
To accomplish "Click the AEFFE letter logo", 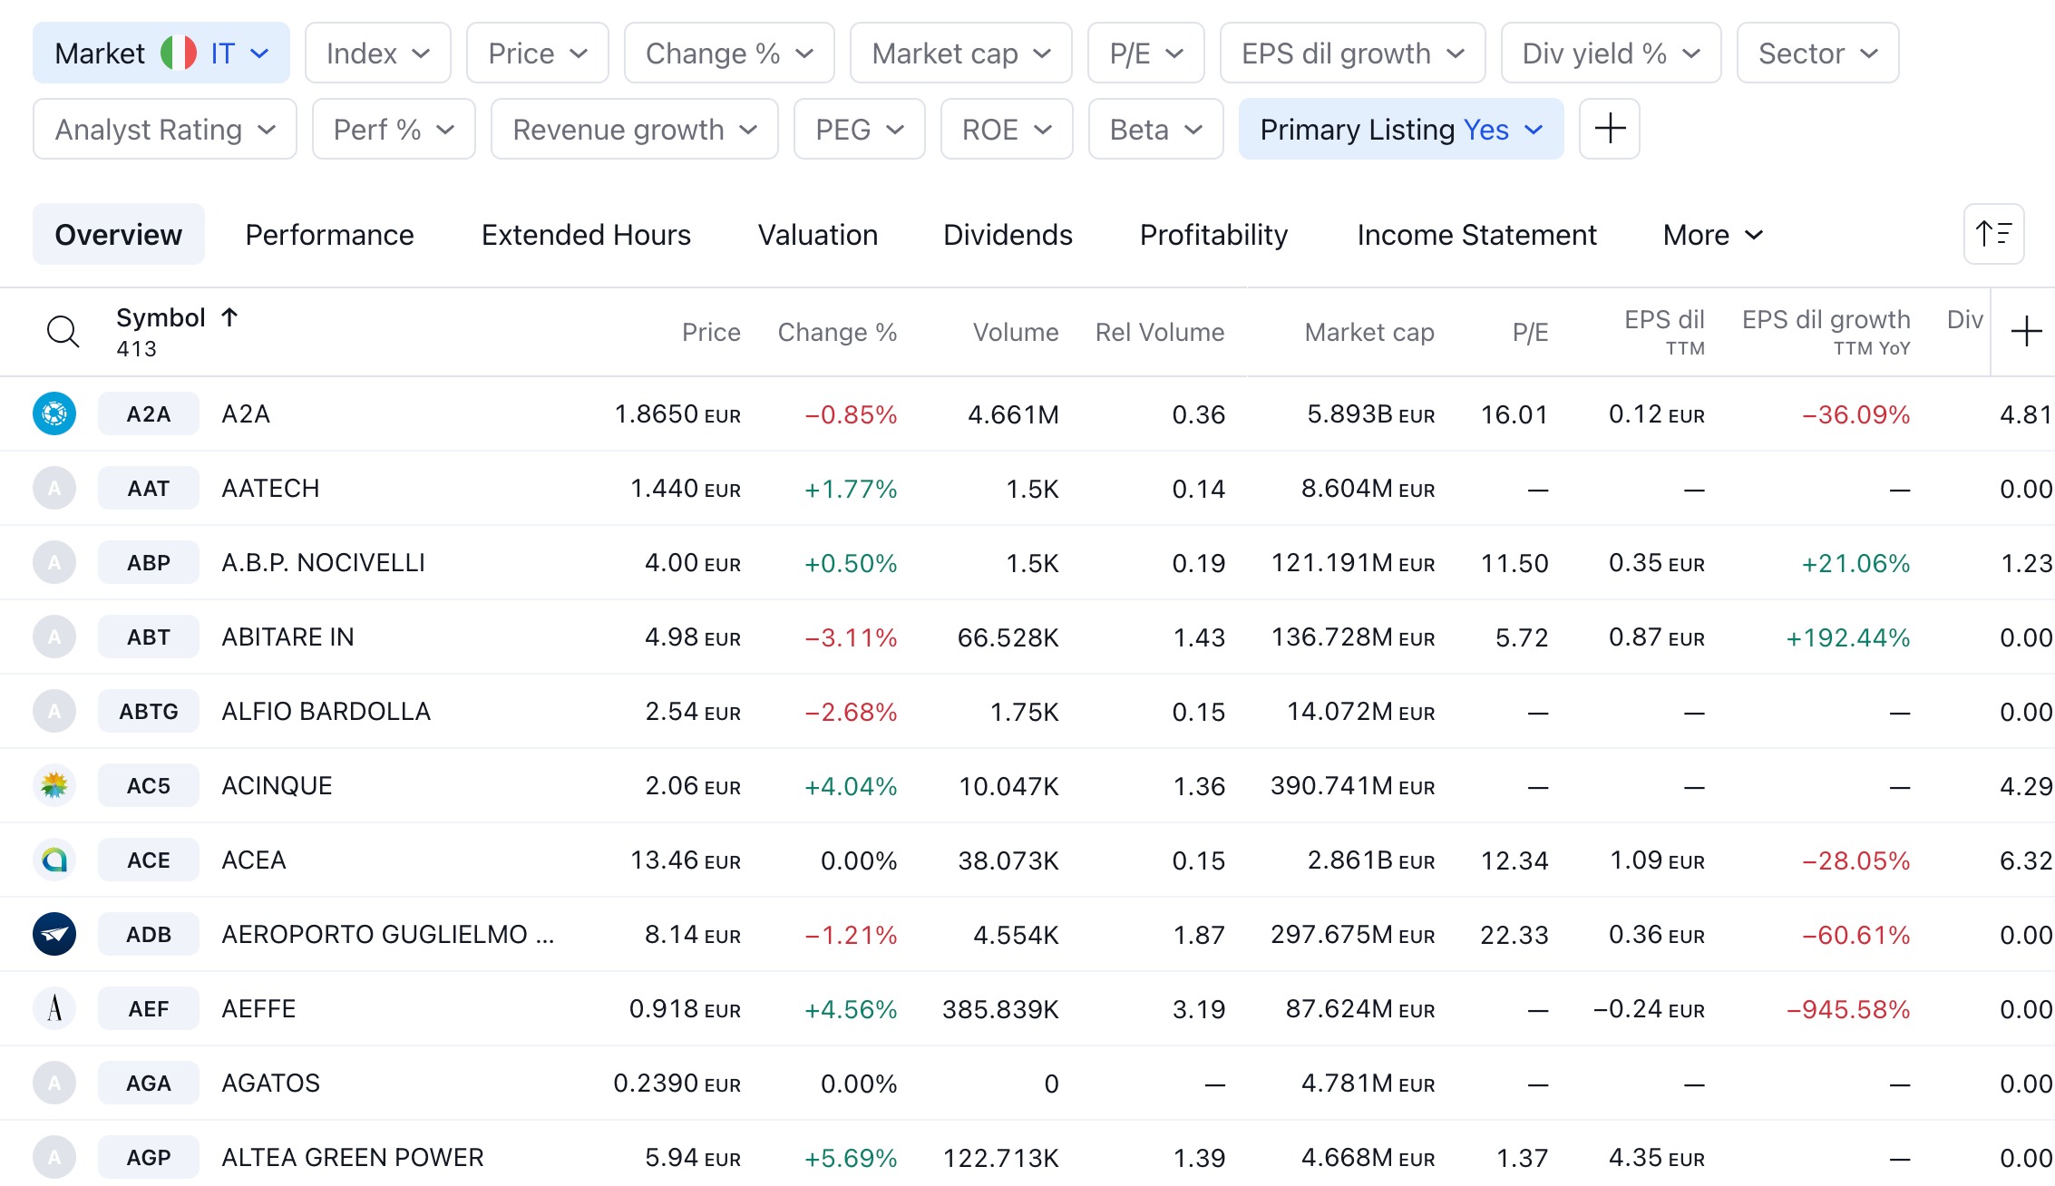I will point(54,1009).
